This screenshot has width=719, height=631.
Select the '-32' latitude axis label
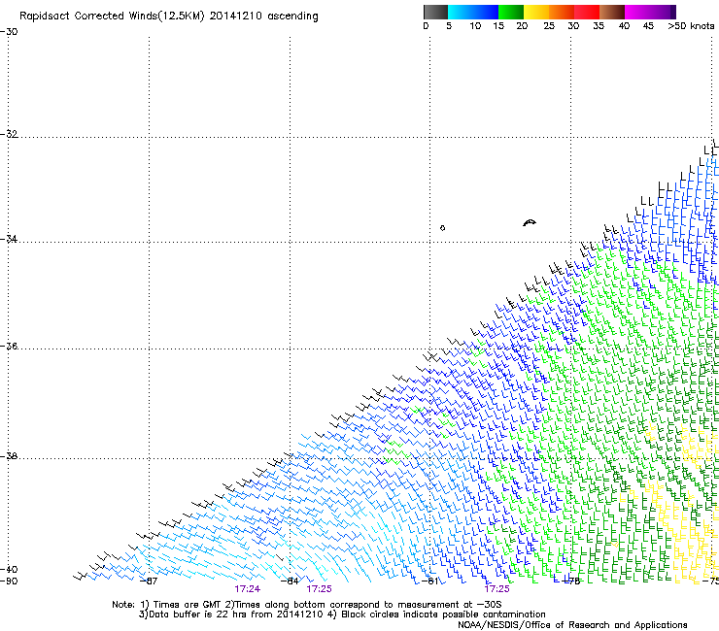[10, 134]
